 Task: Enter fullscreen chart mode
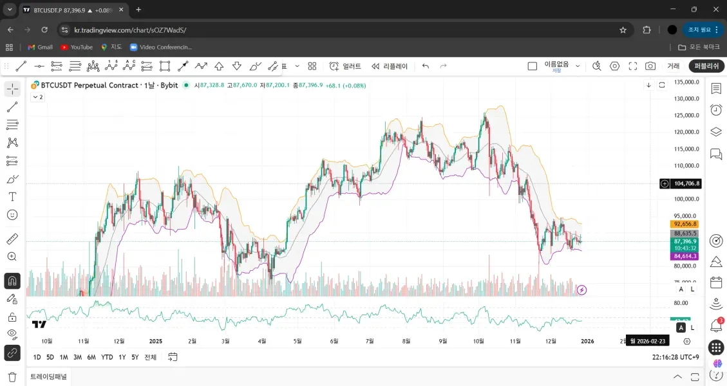pyautogui.click(x=632, y=66)
